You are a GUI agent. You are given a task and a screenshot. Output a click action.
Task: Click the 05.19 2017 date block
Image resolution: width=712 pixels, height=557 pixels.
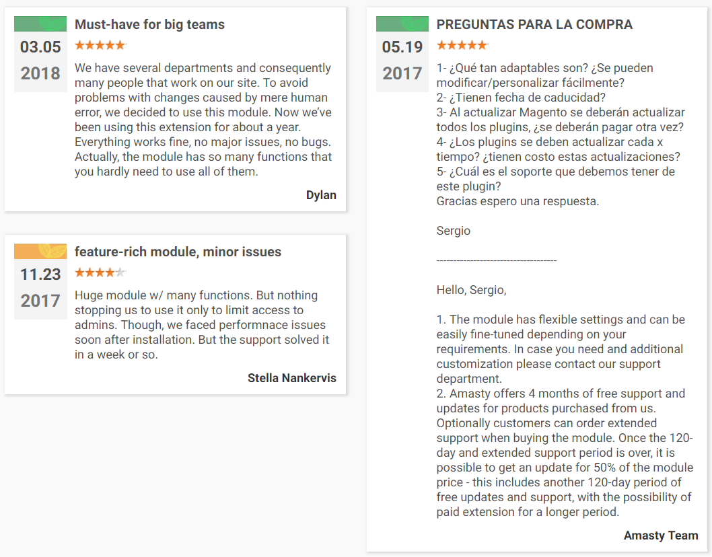[402, 61]
